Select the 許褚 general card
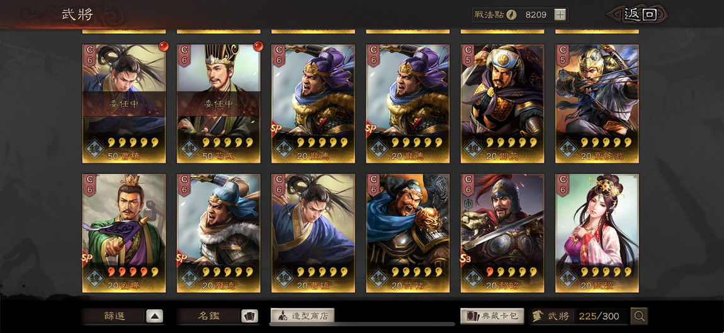The image size is (724, 333). click(408, 233)
